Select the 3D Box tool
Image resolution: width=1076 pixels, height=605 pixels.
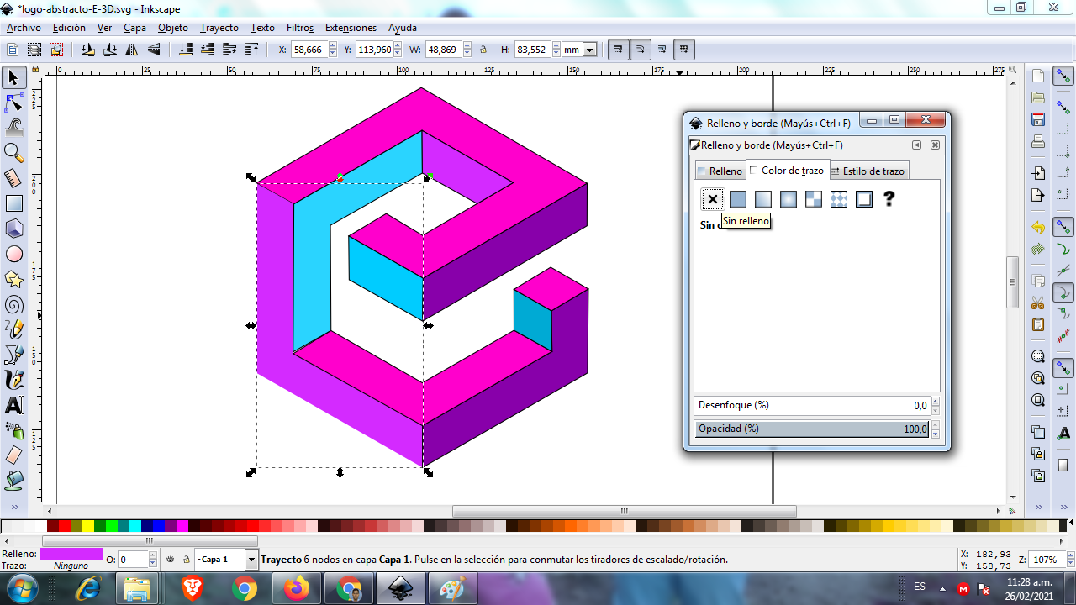13,229
